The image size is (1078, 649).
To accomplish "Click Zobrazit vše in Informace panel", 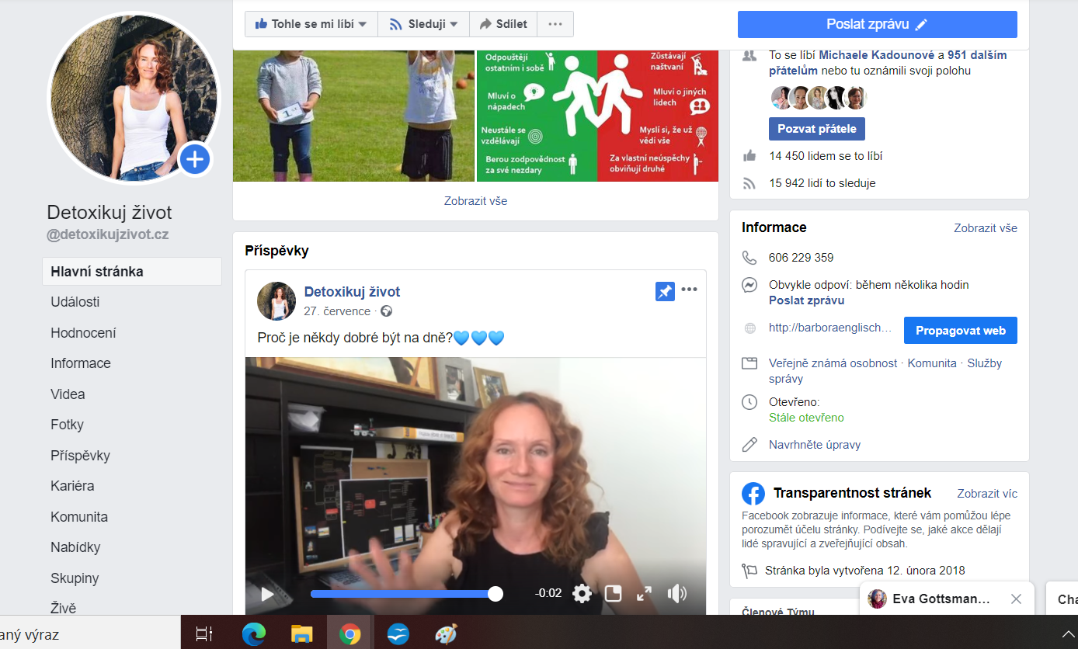I will click(x=986, y=228).
